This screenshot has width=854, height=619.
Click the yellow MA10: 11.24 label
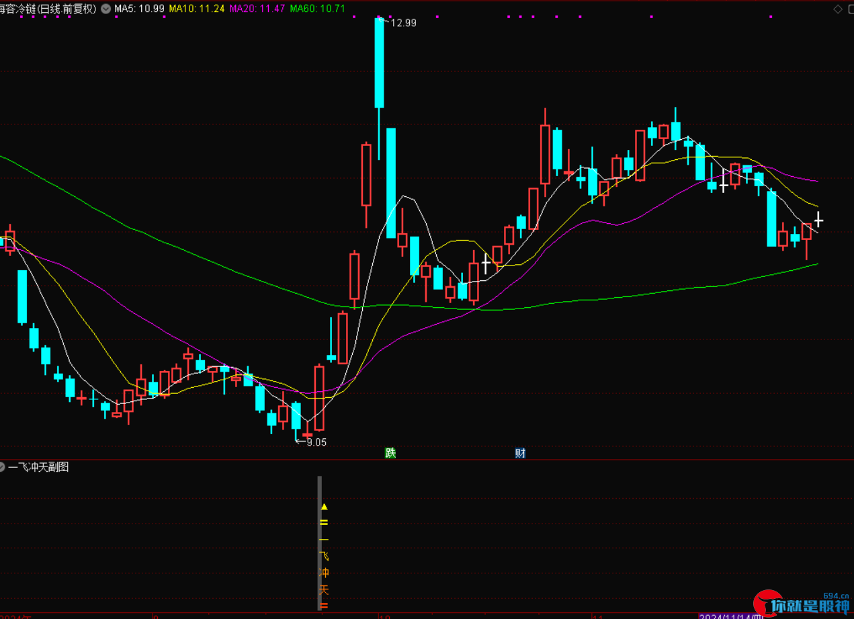[x=196, y=9]
